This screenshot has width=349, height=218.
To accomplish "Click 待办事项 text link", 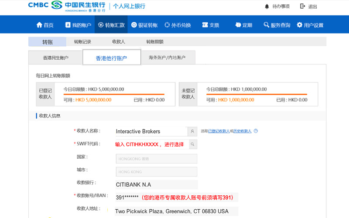I will pos(281,7).
